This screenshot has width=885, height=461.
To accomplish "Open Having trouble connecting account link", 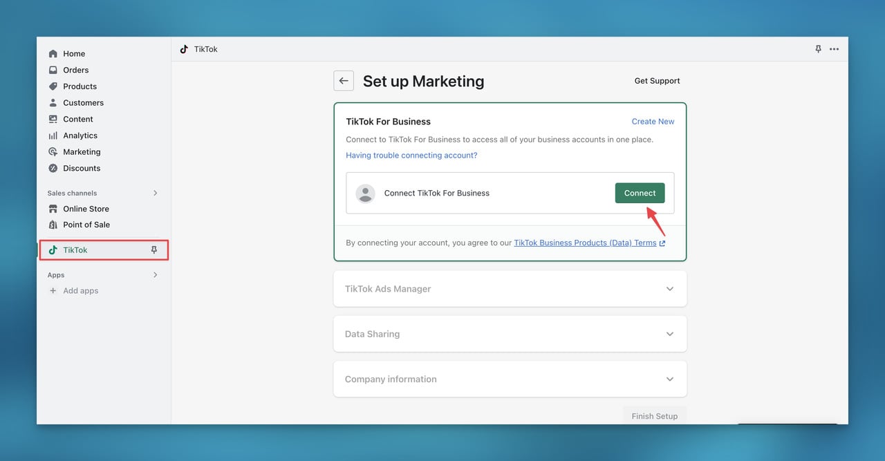I will coord(411,156).
